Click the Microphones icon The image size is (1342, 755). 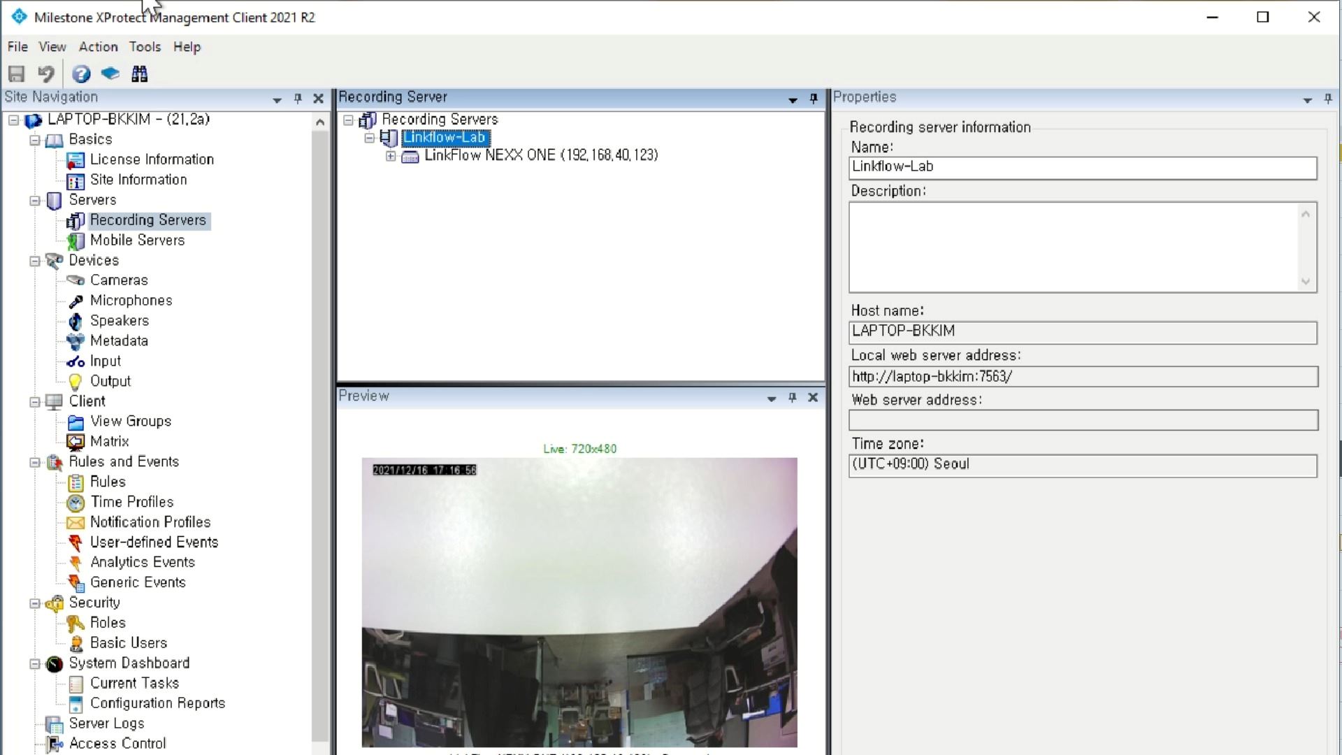75,301
